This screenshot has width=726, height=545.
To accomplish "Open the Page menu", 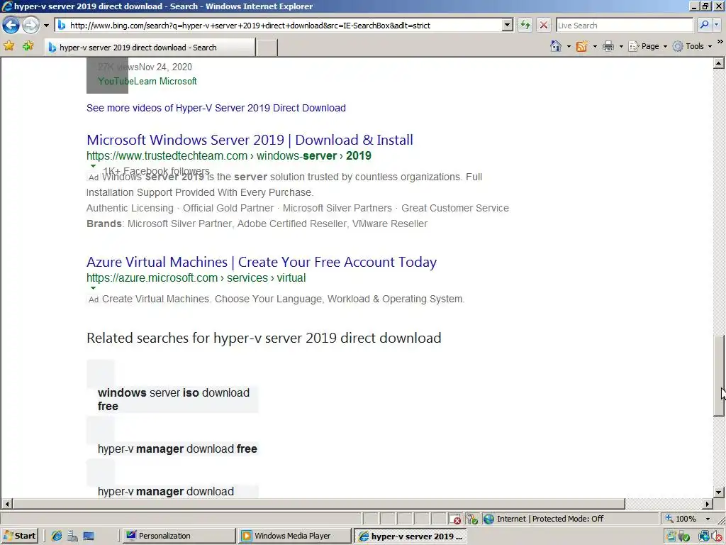I will click(648, 46).
